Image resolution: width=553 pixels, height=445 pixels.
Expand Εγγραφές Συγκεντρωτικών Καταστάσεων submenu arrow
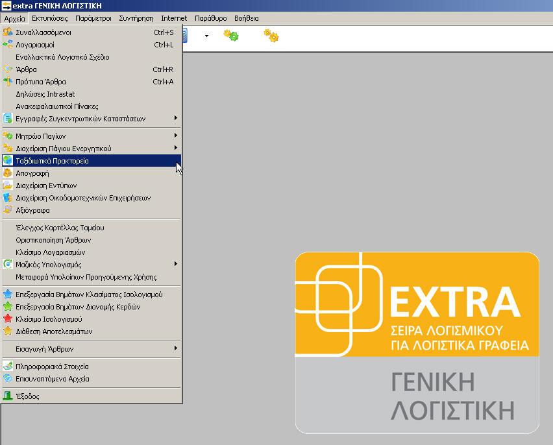[176, 118]
